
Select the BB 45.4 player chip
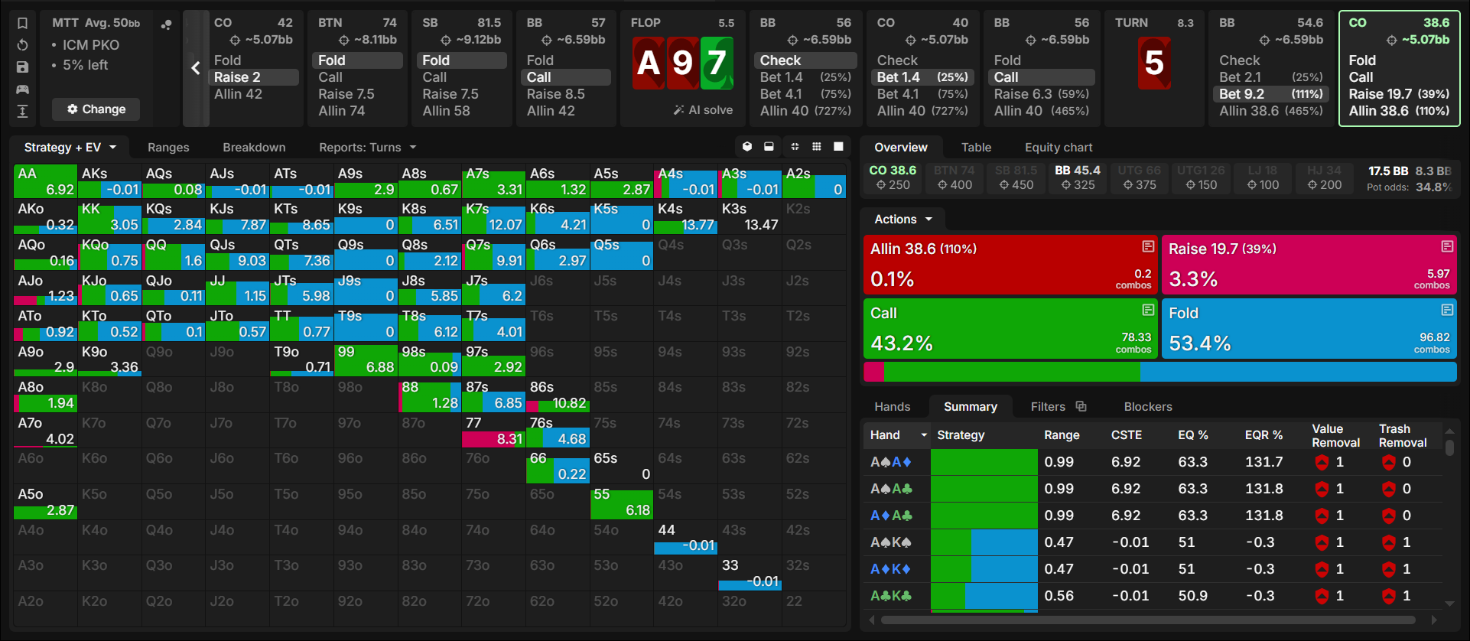click(1078, 177)
